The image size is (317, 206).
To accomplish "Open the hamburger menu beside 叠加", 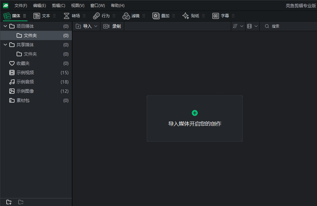I will click(174, 16).
